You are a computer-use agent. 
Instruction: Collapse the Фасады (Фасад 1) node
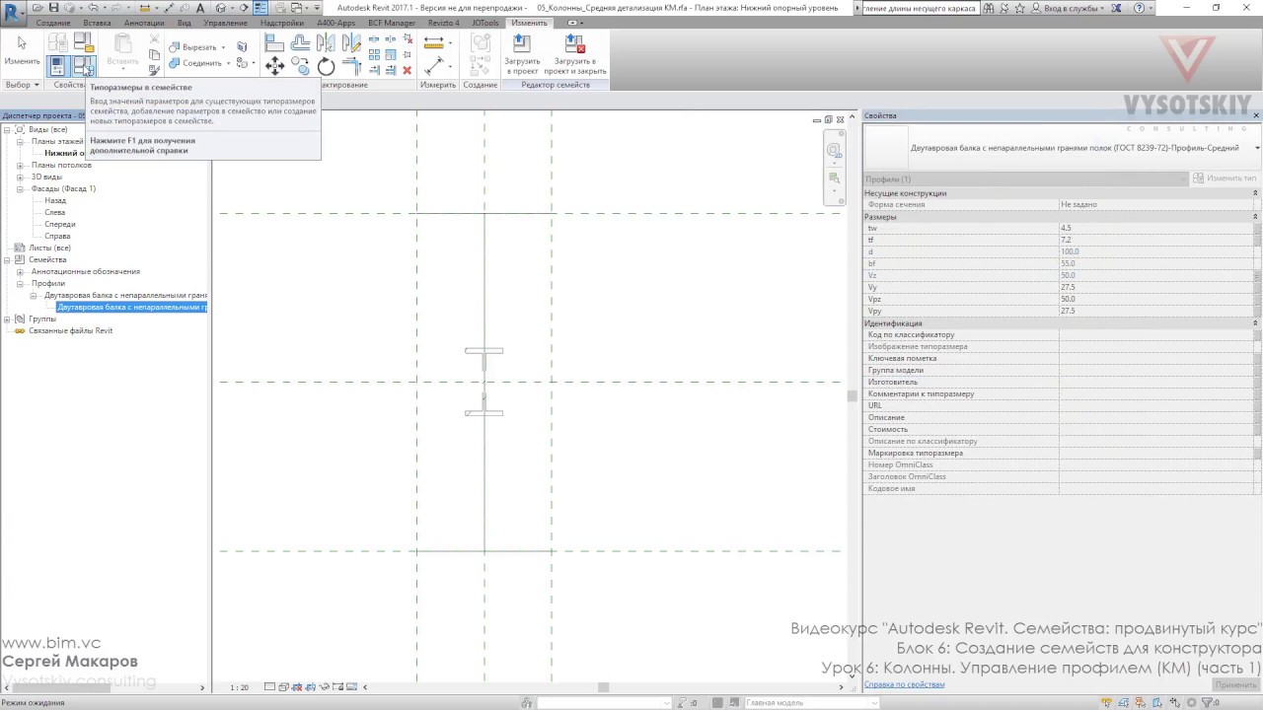[21, 188]
